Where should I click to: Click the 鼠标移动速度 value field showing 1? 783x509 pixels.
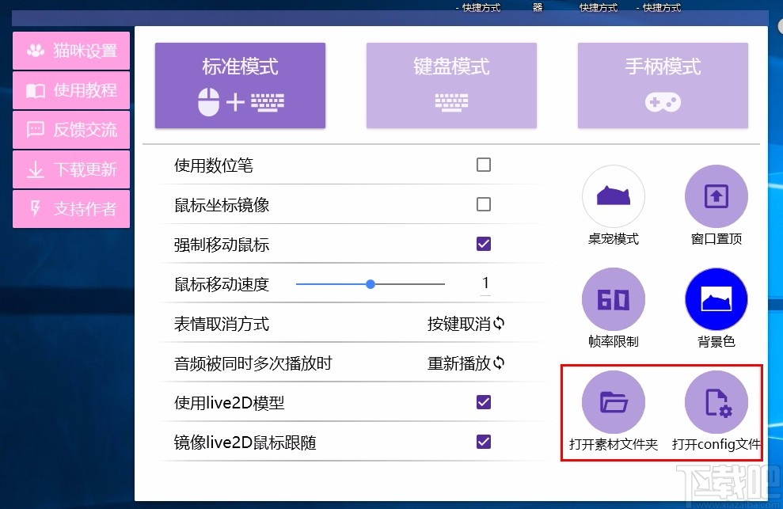pos(485,283)
